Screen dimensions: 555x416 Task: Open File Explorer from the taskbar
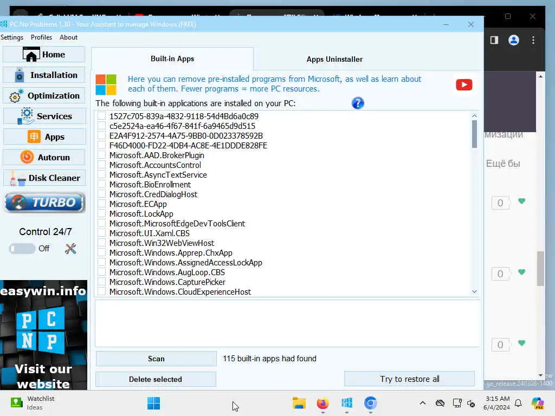pyautogui.click(x=299, y=403)
